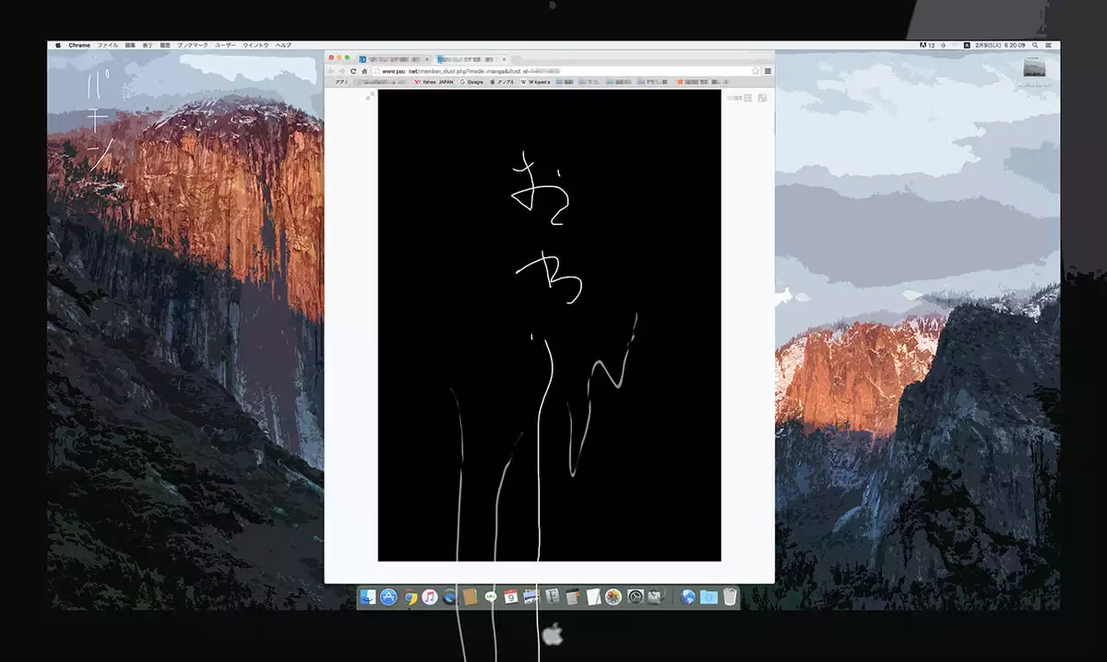Open Spotlight search from the menu bar
The width and height of the screenshot is (1107, 662).
click(1037, 43)
